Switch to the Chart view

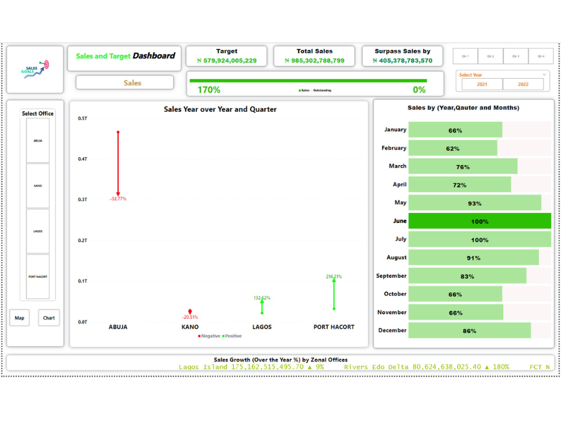coord(49,318)
